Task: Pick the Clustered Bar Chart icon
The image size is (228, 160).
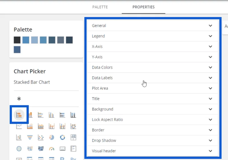Action: 40,115
